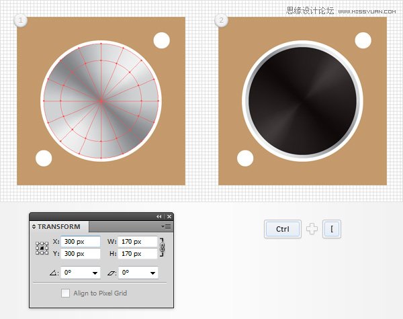Open the rotation angle dropdown
Screen dimensions: 403x319
pyautogui.click(x=95, y=273)
